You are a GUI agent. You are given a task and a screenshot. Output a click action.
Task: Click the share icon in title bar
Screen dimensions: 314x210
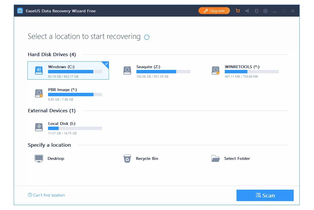pos(247,11)
